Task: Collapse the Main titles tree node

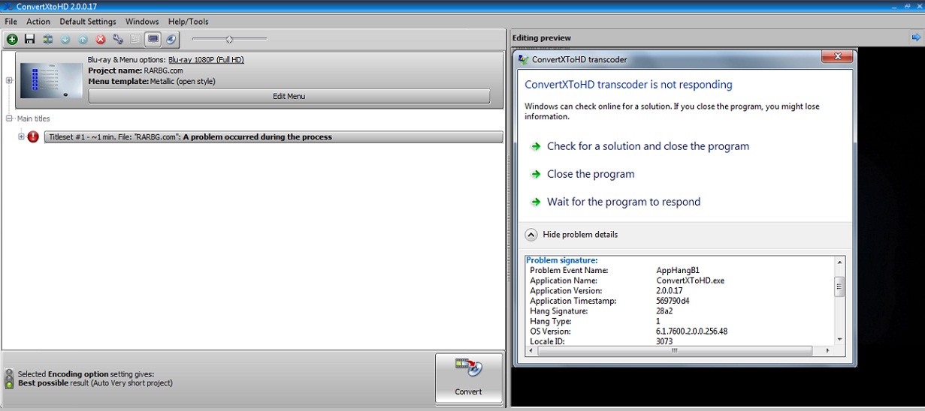Action: (10, 118)
